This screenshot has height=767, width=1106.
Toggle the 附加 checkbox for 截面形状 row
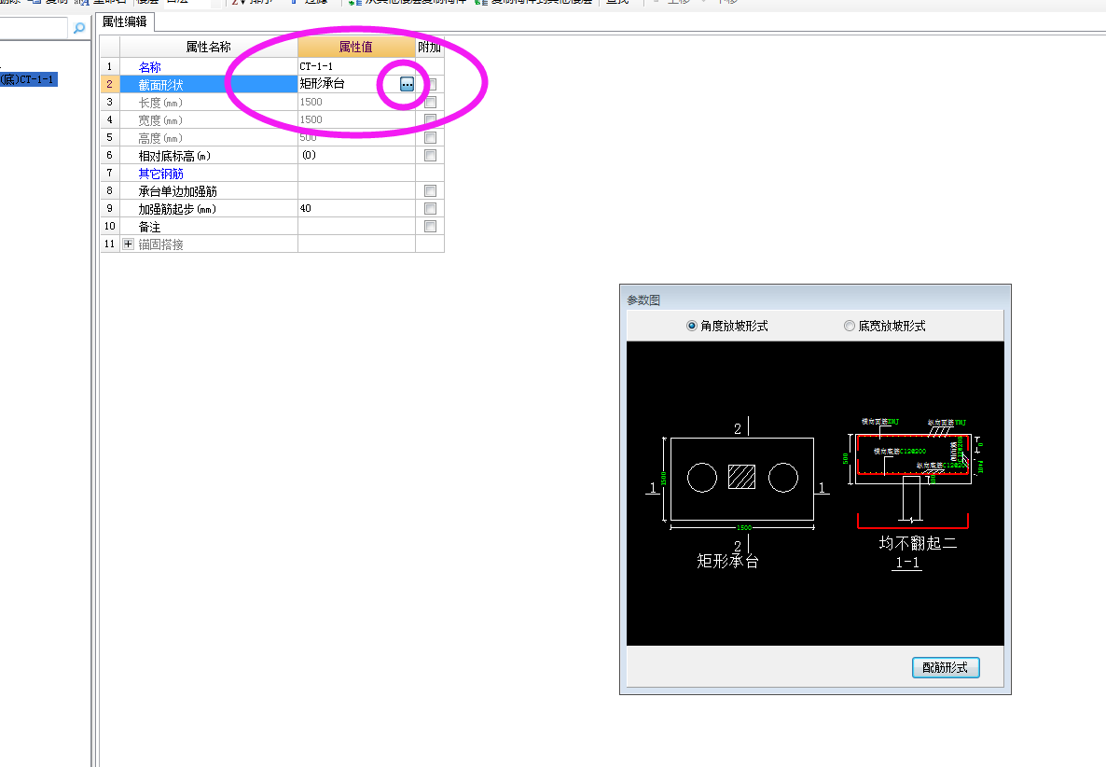pyautogui.click(x=431, y=84)
